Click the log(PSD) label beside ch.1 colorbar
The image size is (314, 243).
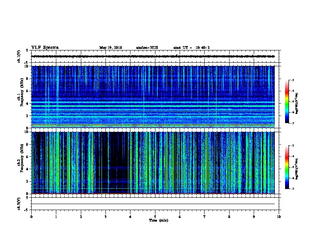pos(297,103)
